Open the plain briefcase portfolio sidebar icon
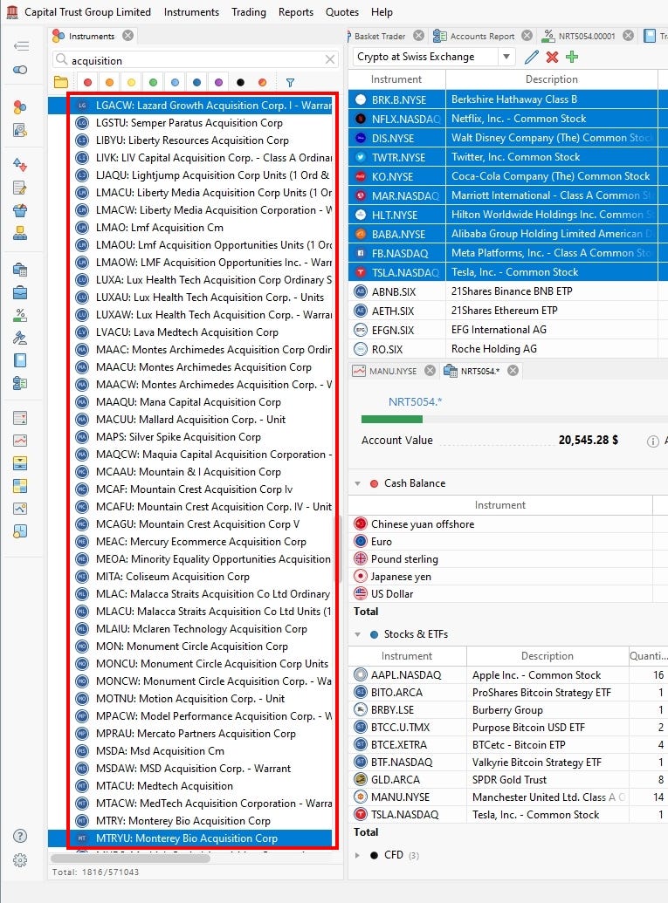Screen dimensions: 668x903 pyautogui.click(x=20, y=292)
